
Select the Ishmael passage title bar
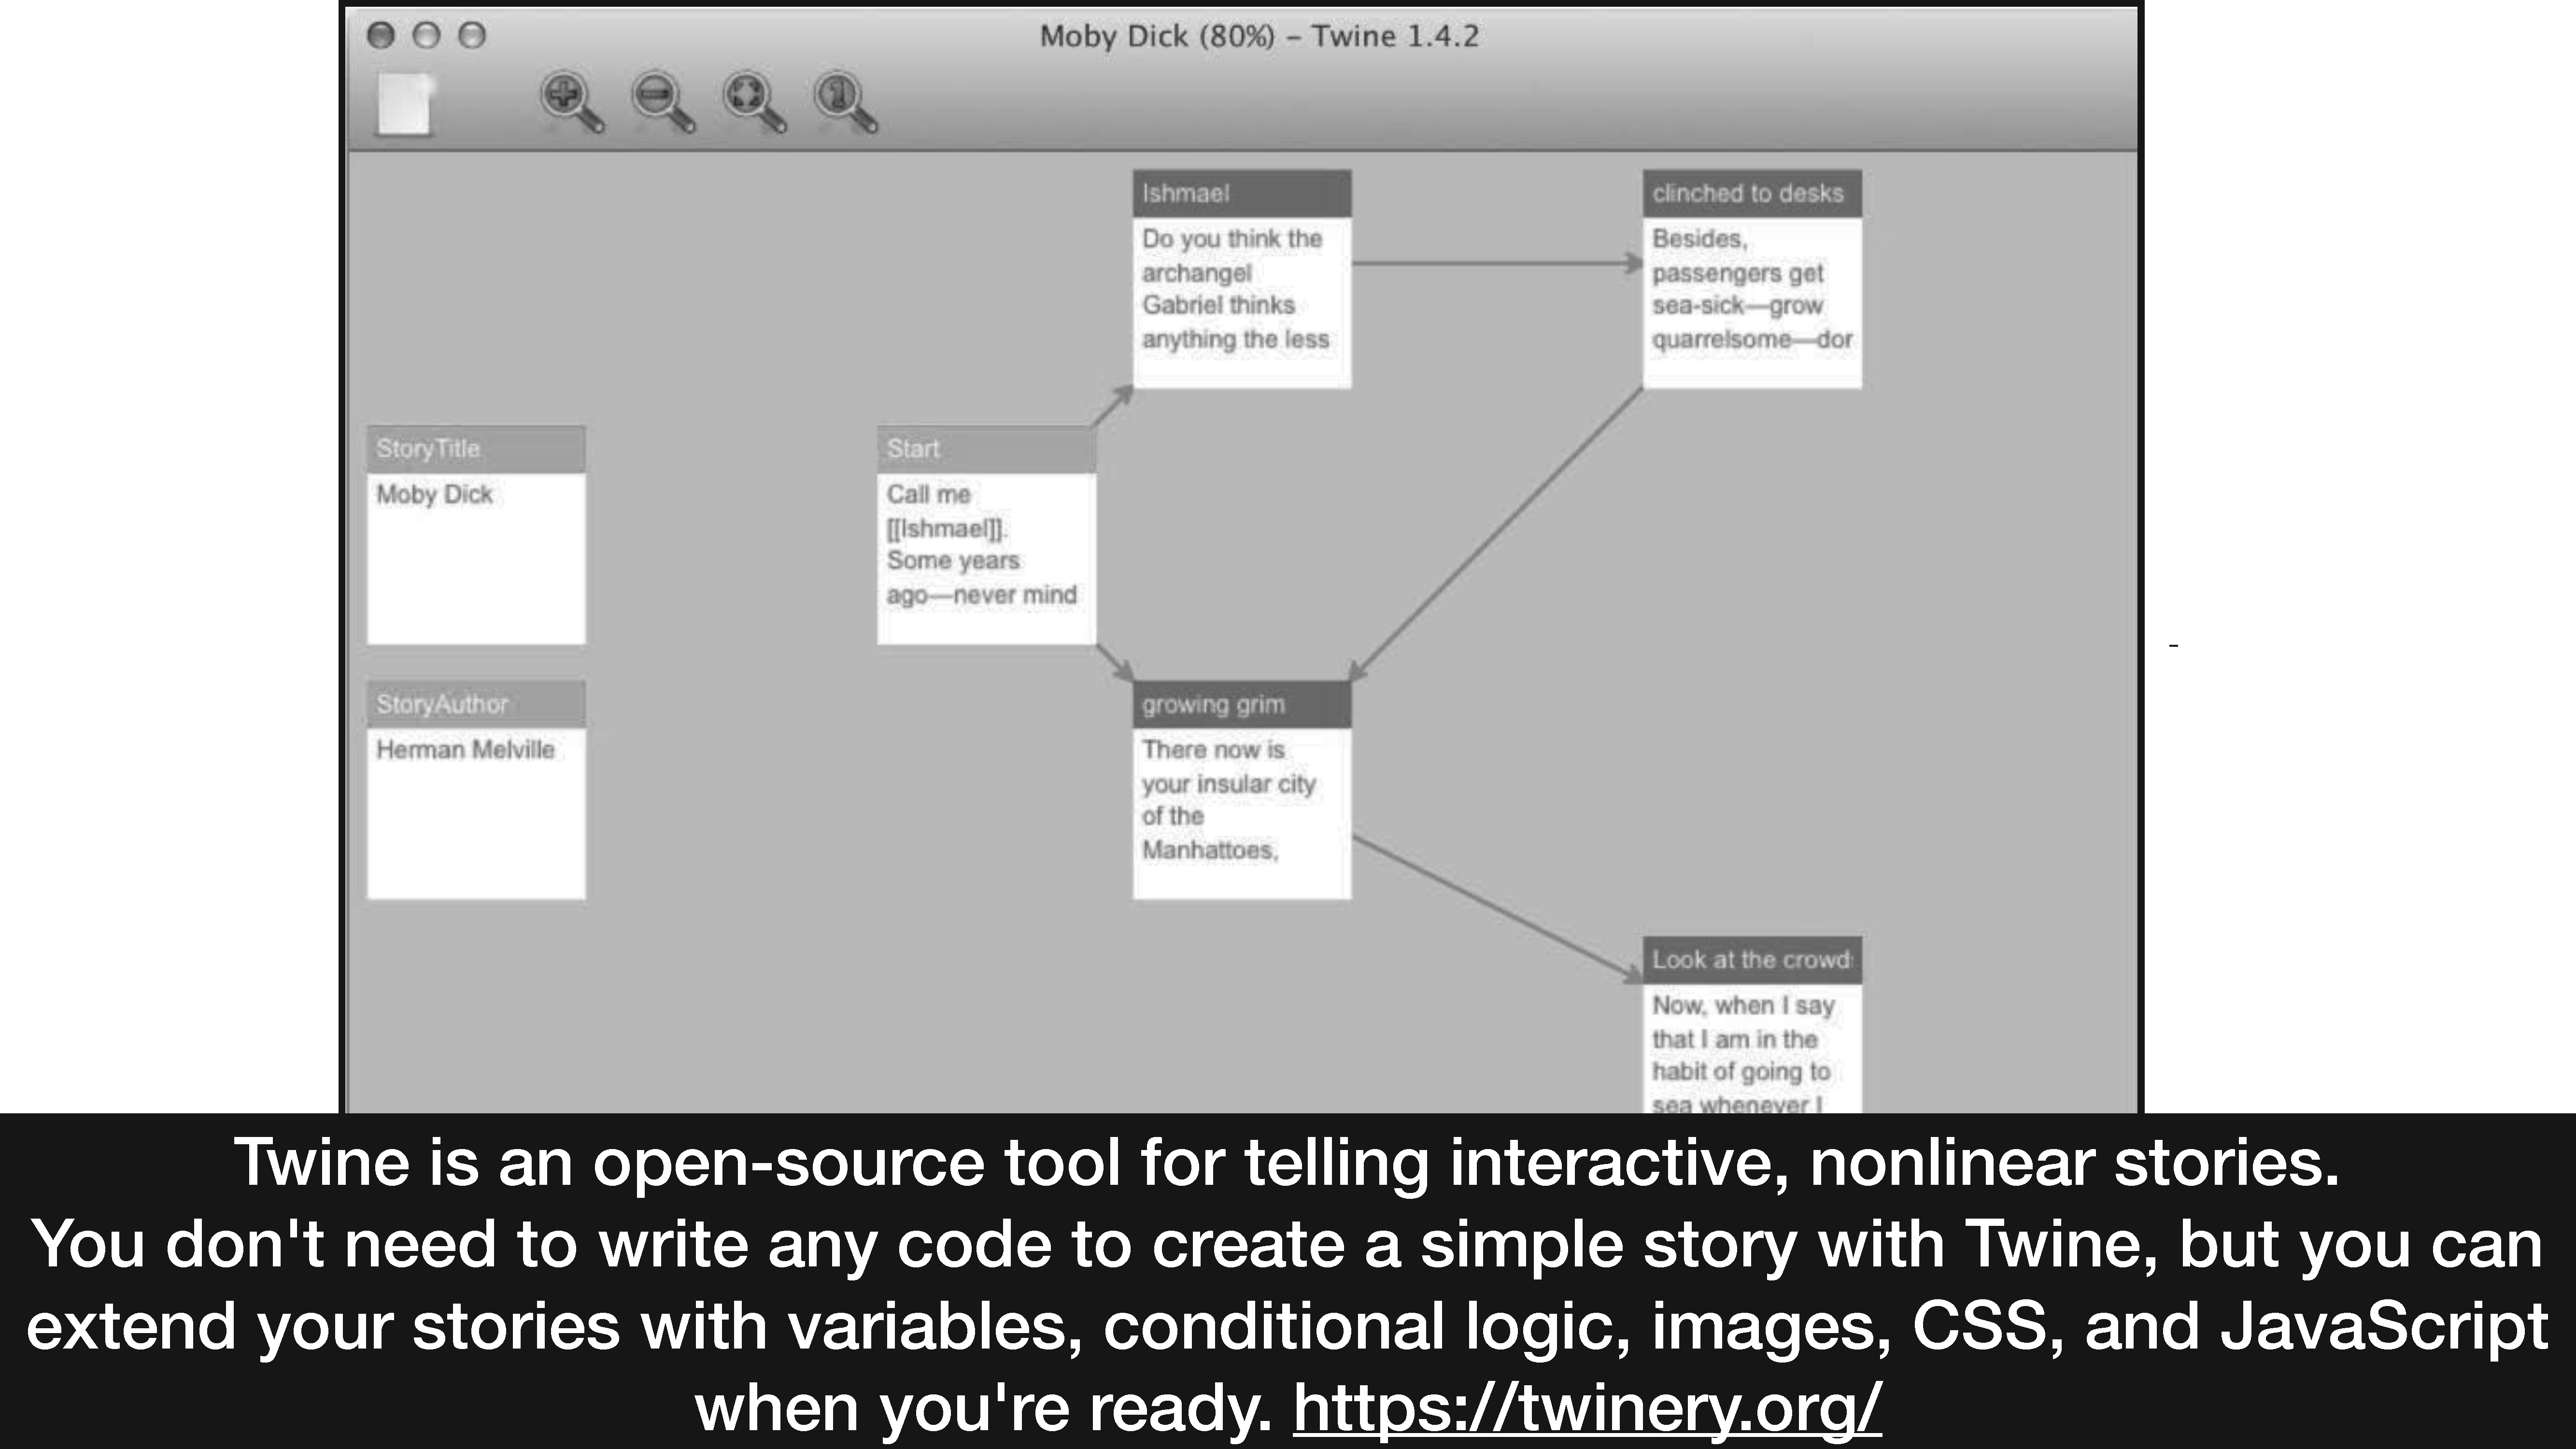pos(1241,194)
